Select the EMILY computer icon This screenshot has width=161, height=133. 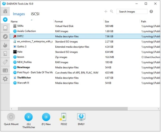point(81,117)
